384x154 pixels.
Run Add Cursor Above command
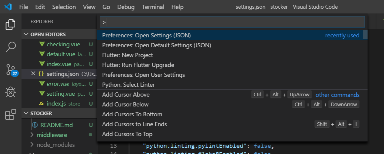tap(230, 94)
